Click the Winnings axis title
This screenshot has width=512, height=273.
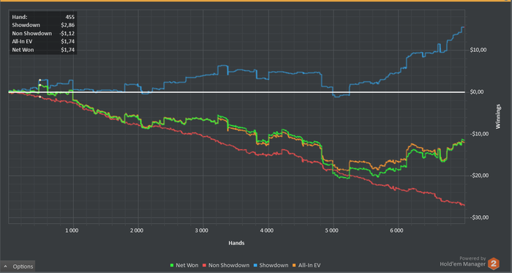(x=498, y=116)
